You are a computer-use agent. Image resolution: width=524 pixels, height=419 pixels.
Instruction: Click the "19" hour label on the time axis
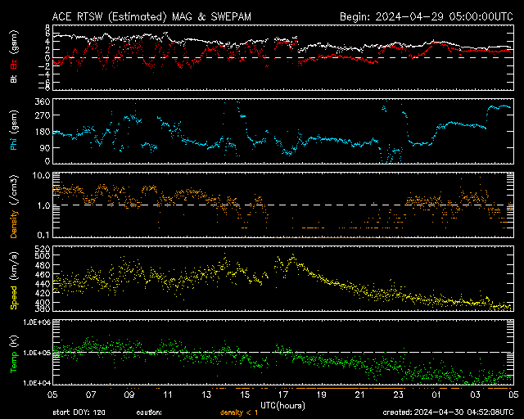[x=322, y=395]
